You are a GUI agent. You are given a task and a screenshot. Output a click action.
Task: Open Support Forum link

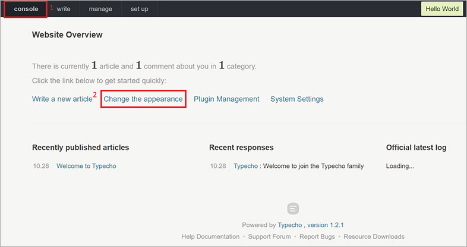(x=269, y=236)
